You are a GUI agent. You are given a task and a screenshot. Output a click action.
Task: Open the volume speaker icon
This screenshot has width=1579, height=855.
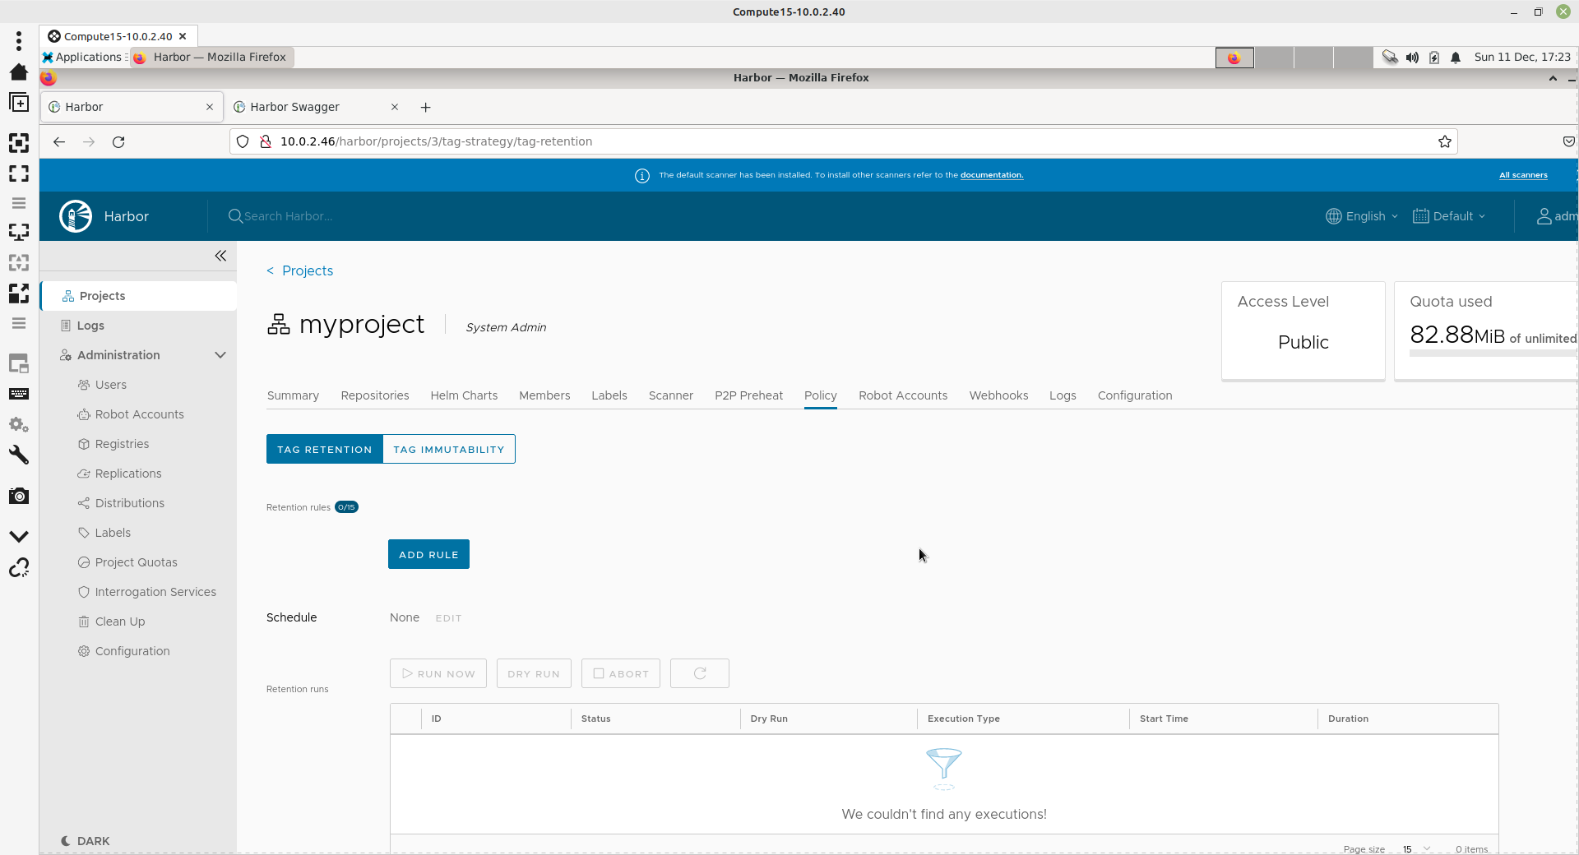click(x=1412, y=57)
